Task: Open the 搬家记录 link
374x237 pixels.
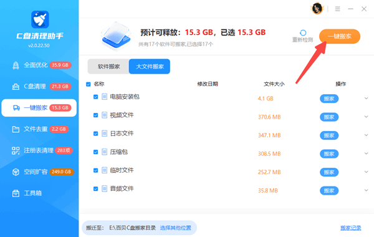Action: click(350, 228)
